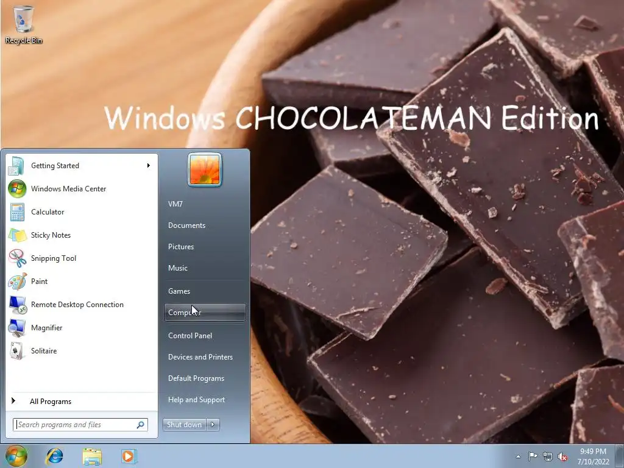This screenshot has height=468, width=624.
Task: Open Control Panel
Action: pos(205,336)
